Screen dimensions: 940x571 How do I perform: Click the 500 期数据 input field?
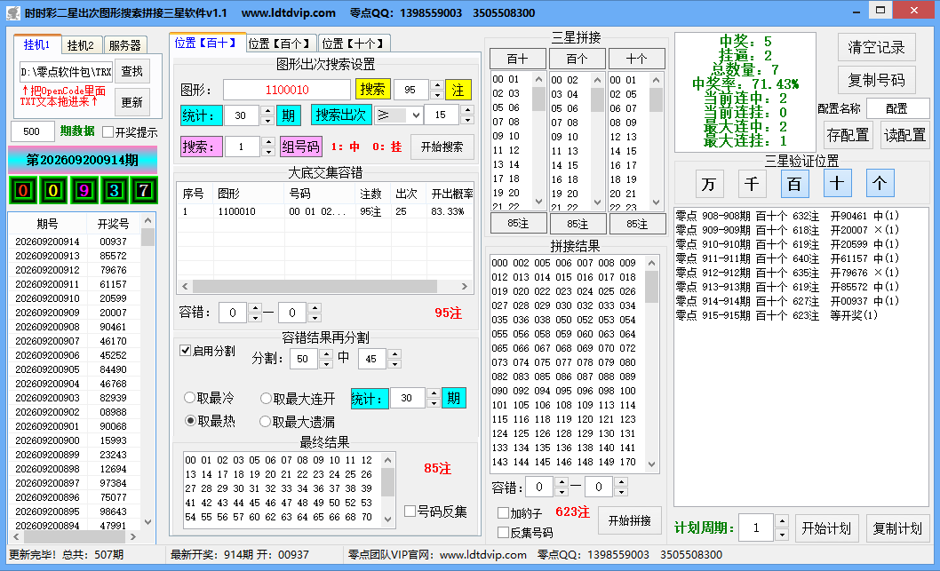(x=31, y=131)
